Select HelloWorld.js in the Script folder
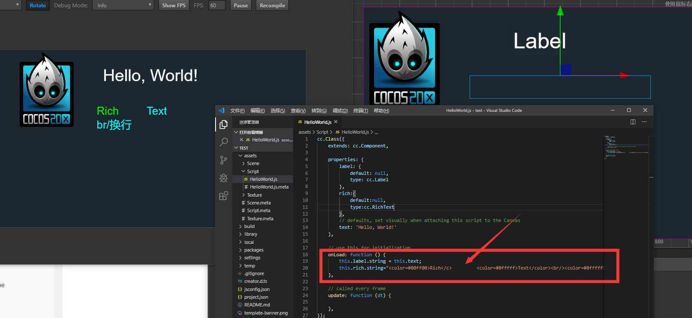Image resolution: width=692 pixels, height=318 pixels. pyautogui.click(x=263, y=179)
